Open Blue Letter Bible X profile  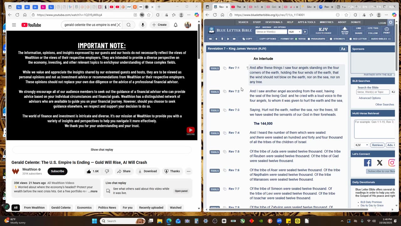(380, 163)
